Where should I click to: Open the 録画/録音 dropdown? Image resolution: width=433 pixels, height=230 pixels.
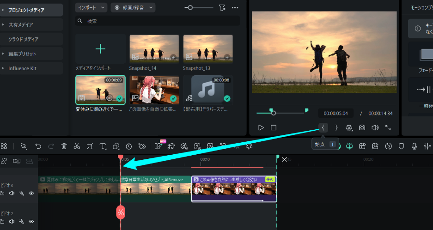[133, 7]
